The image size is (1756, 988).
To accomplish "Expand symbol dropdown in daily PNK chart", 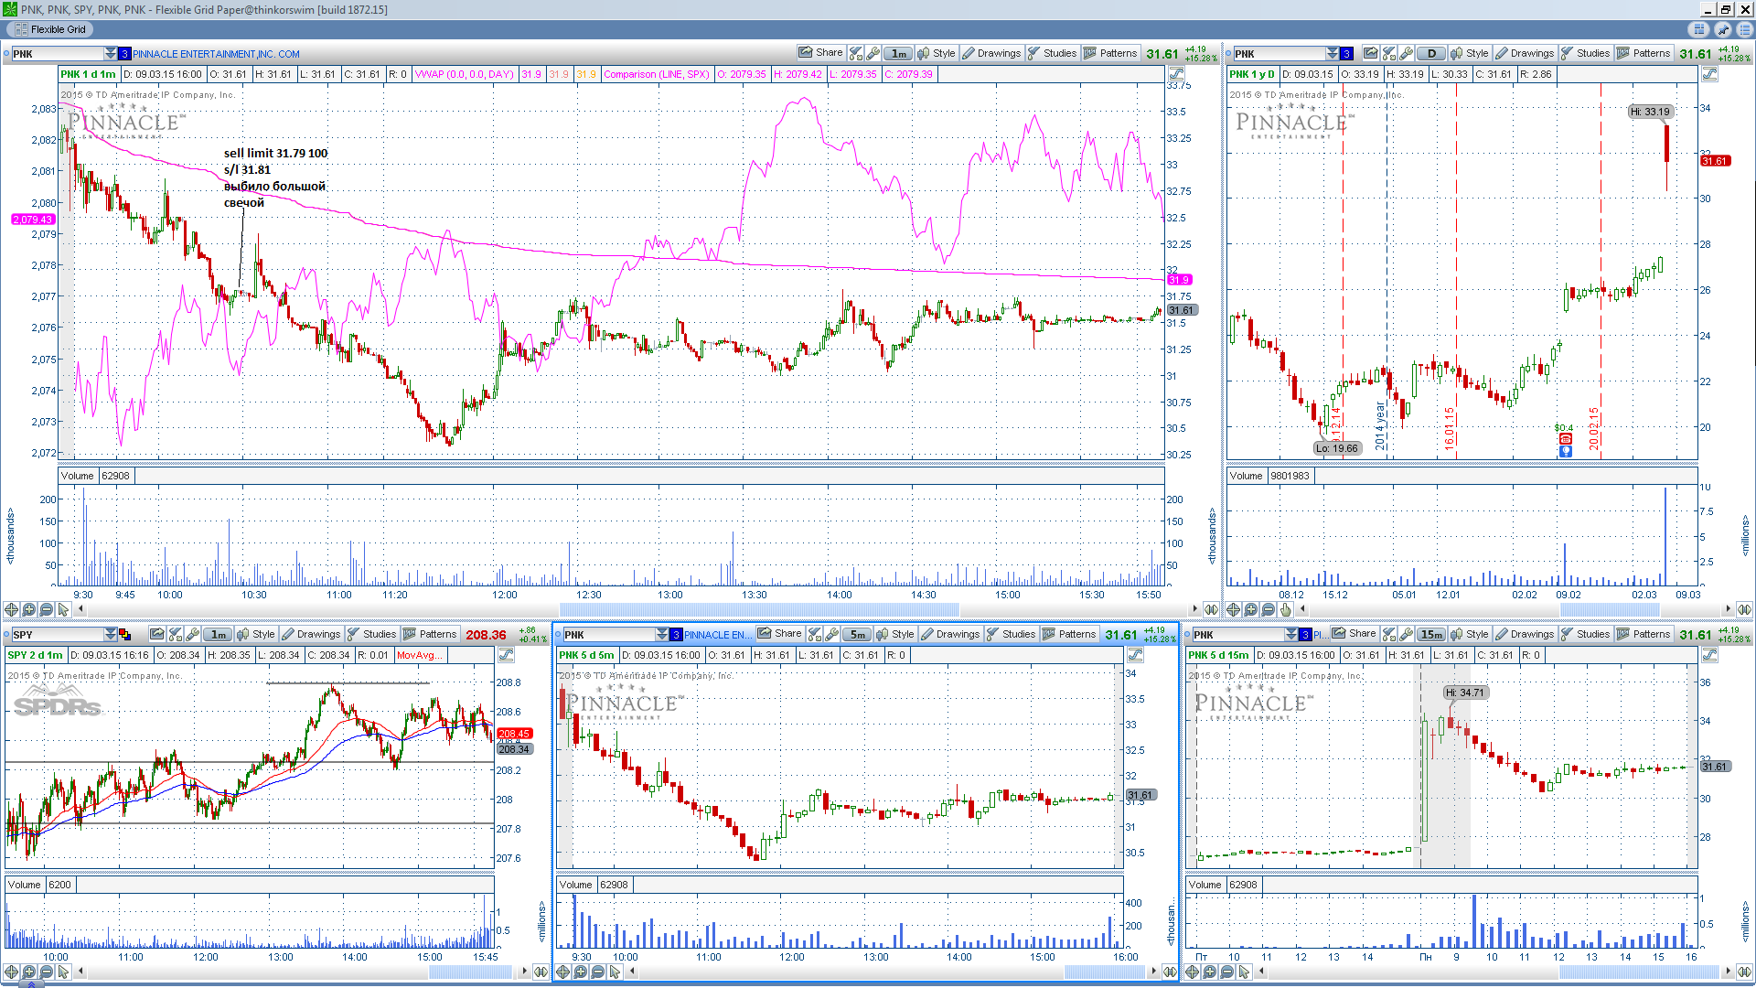I will [1333, 53].
